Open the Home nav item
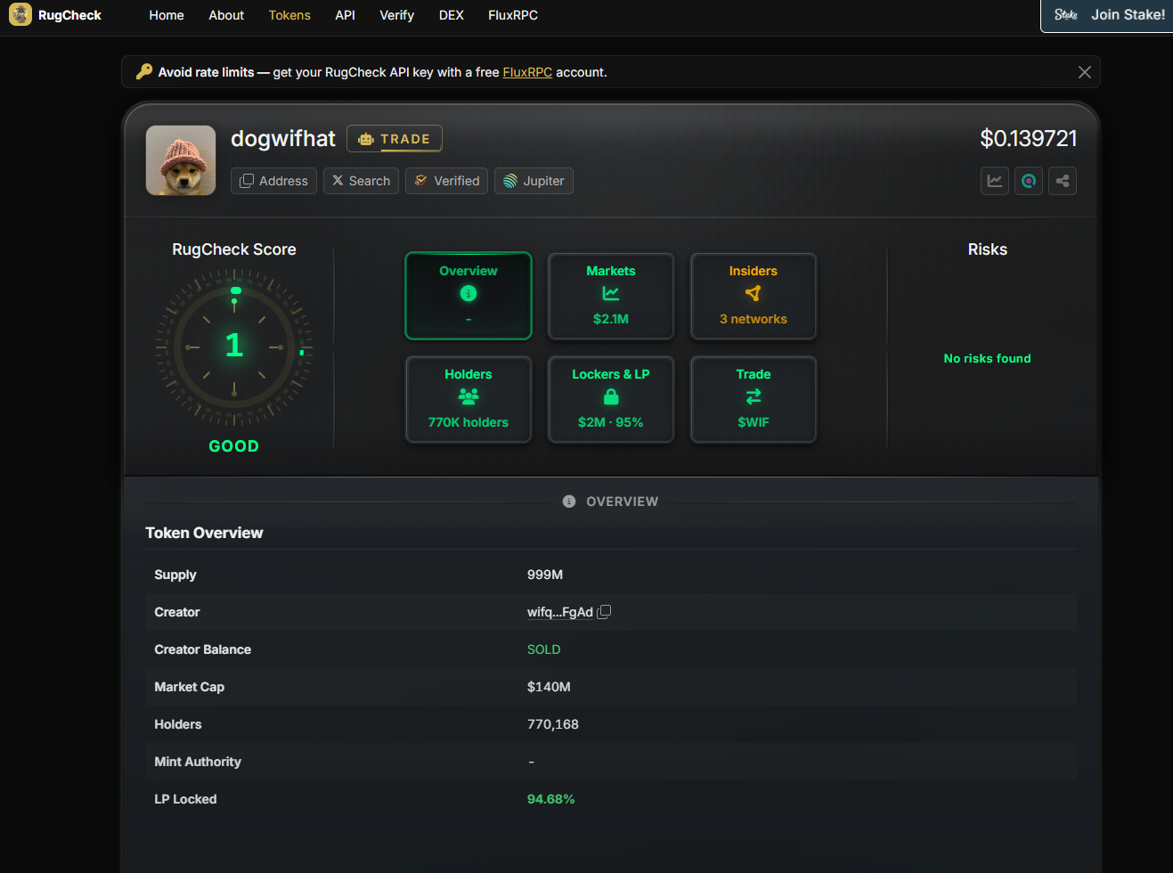 pyautogui.click(x=167, y=15)
